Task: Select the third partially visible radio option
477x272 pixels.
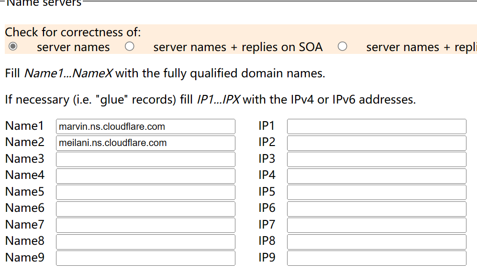Action: [x=342, y=47]
